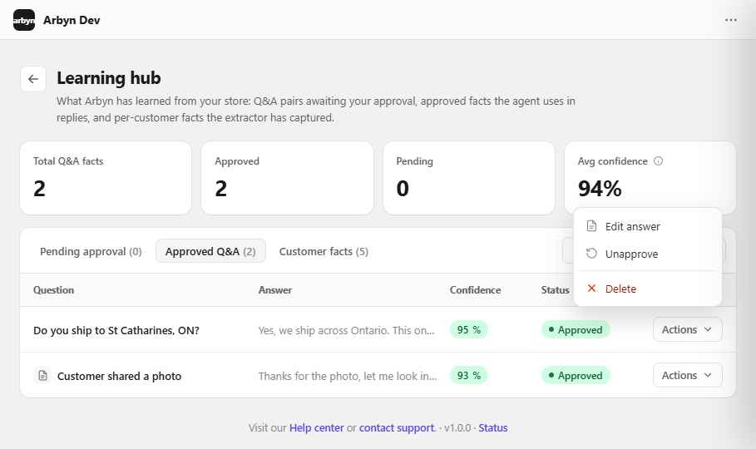
Task: Switch to the Pending approval tab
Action: [91, 251]
